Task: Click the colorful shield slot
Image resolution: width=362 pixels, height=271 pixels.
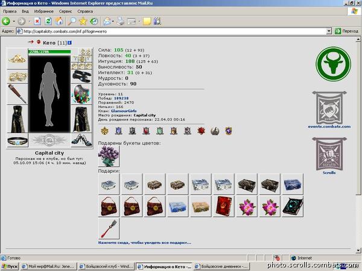Action: pyautogui.click(x=81, y=94)
